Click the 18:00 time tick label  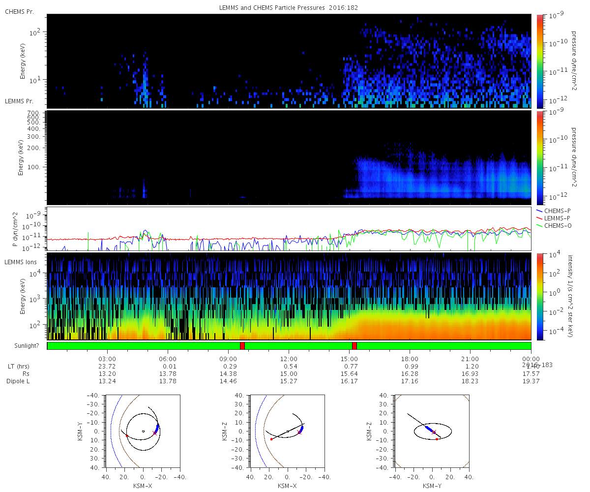pyautogui.click(x=410, y=359)
